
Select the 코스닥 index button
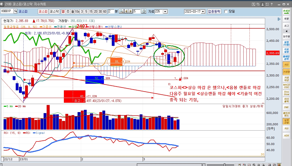click(x=54, y=11)
